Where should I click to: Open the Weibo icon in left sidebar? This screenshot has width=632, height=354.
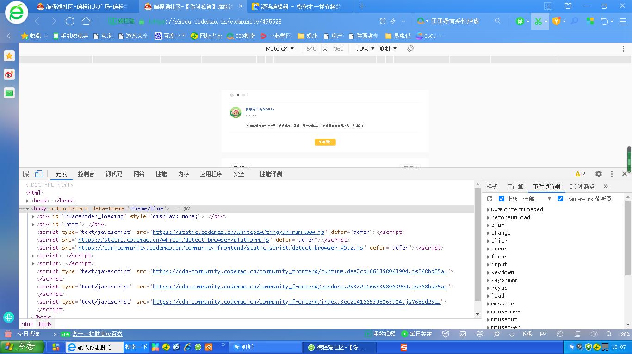click(x=9, y=74)
